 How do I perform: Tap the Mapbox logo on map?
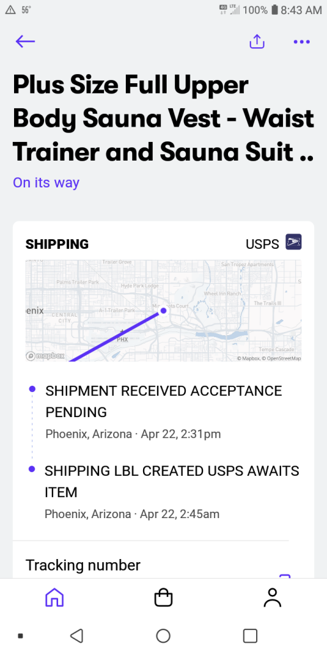[46, 356]
